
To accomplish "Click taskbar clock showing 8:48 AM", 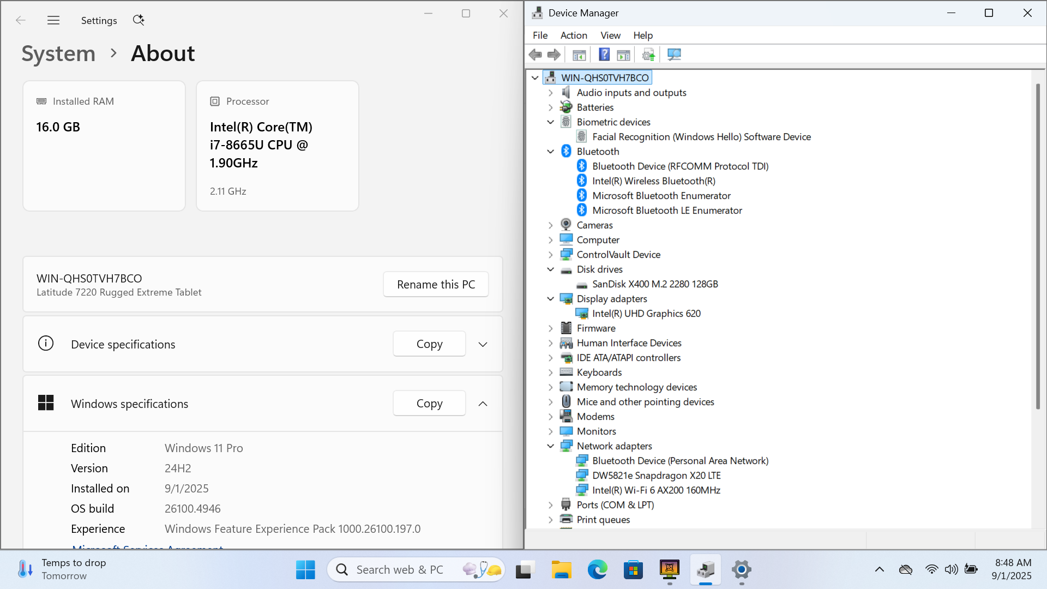I will [1012, 569].
